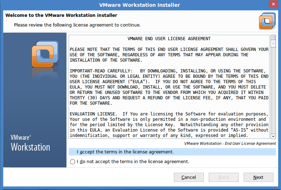Click the VMware logo icon in header
281x190 pixels.
[x=267, y=21]
